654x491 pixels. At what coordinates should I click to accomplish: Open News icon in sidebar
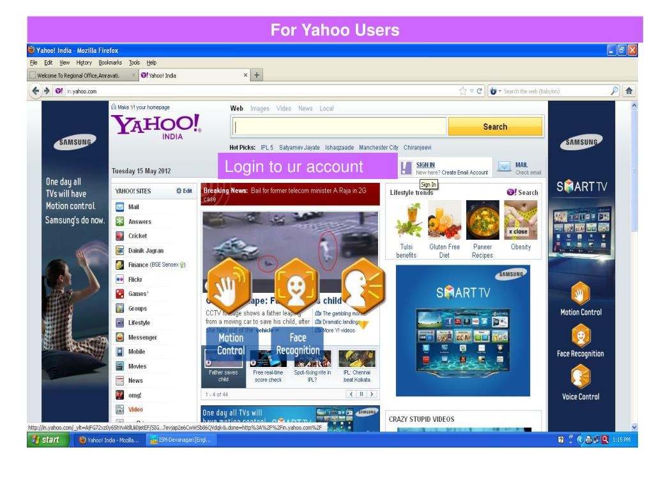point(119,380)
